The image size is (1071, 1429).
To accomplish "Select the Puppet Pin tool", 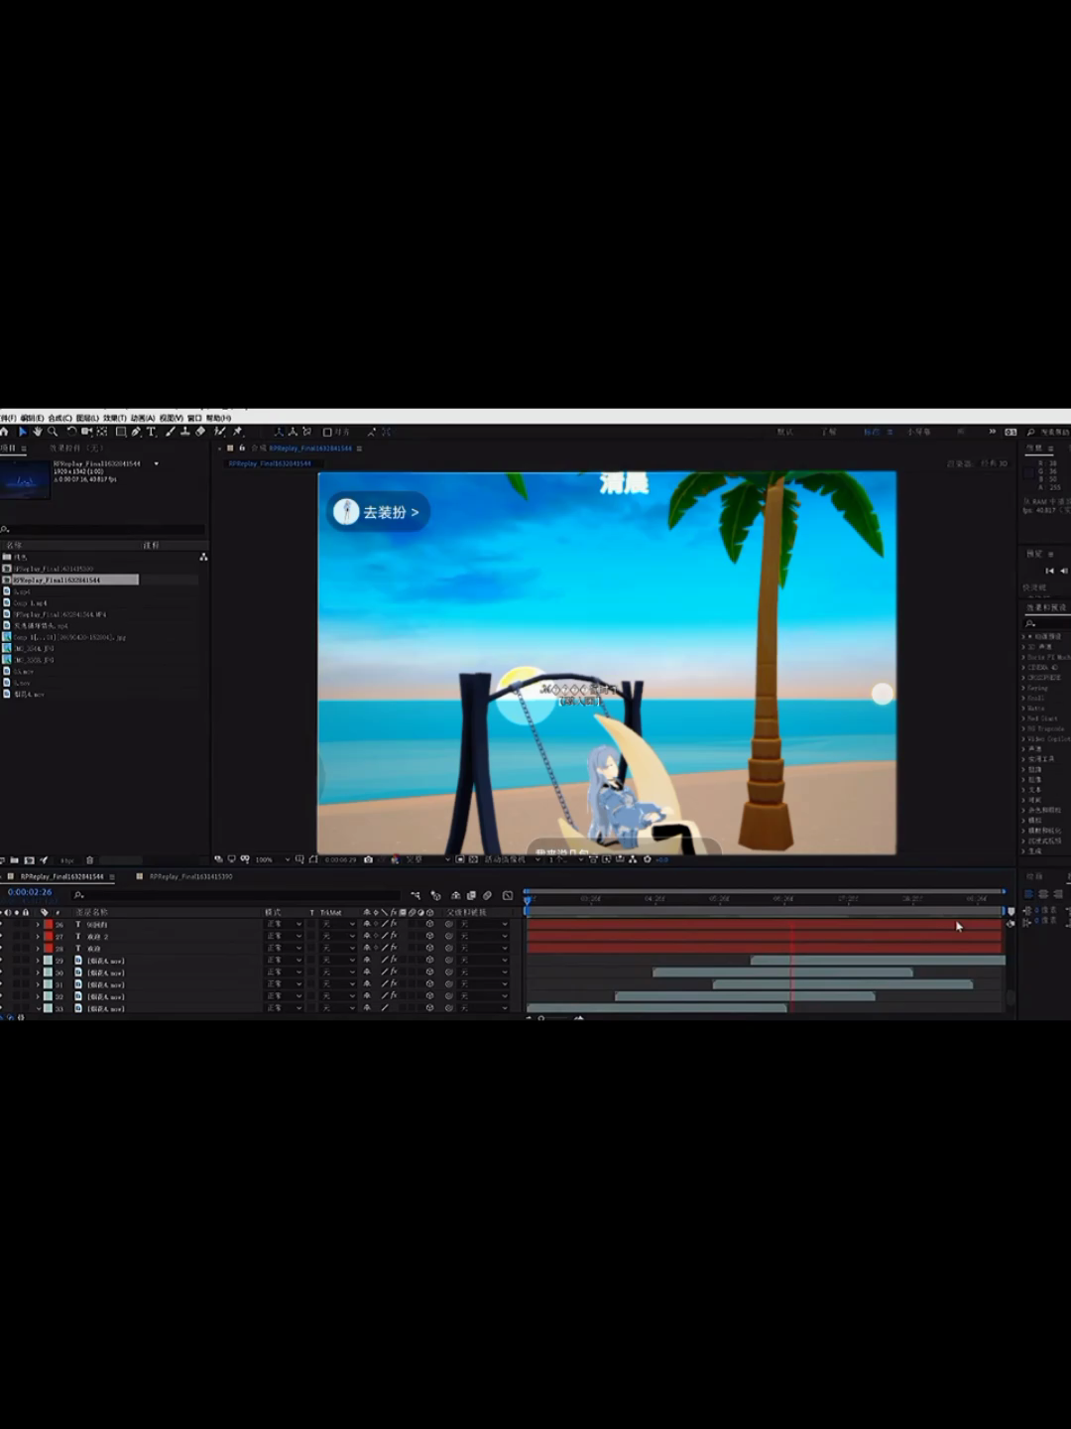I will [x=237, y=432].
